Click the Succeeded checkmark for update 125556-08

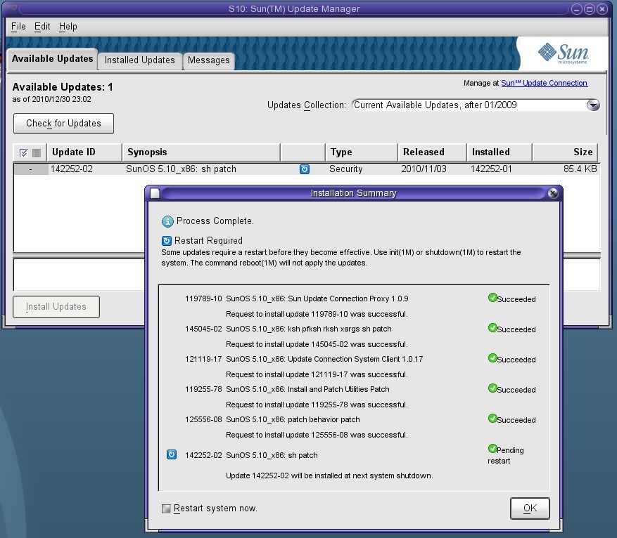[492, 419]
